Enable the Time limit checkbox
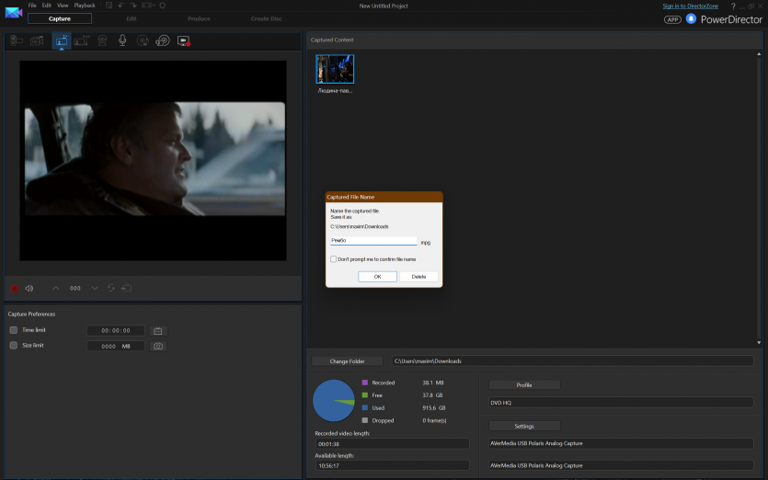 coord(14,330)
